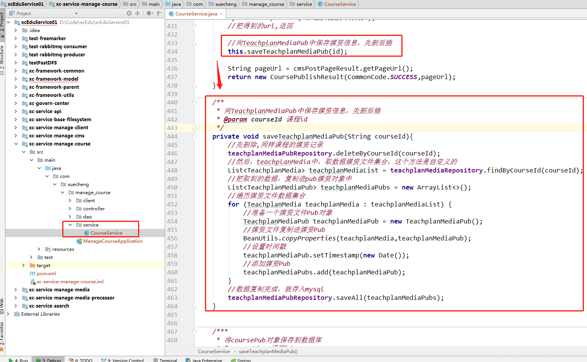Screen dimensions: 587x362
Task: Click the fold marker at line 440
Action: (x=194, y=102)
